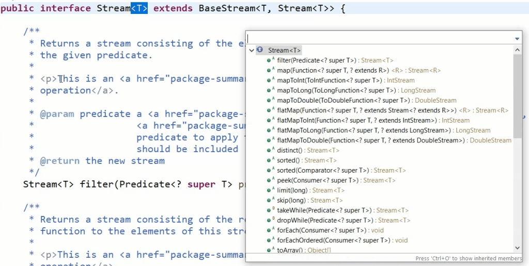The height and width of the screenshot is (266, 529).
Task: Click the method icon beside skip(long)
Action: click(x=271, y=200)
